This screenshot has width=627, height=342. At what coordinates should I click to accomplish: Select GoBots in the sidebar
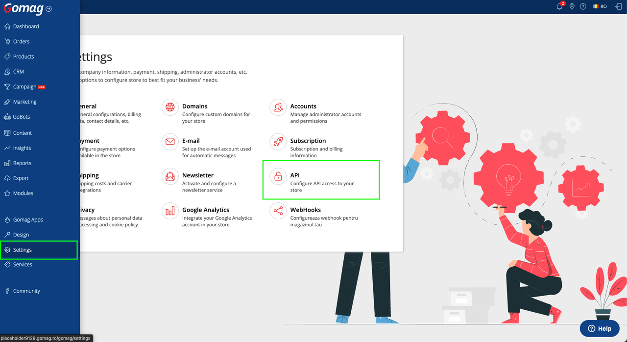tap(22, 117)
